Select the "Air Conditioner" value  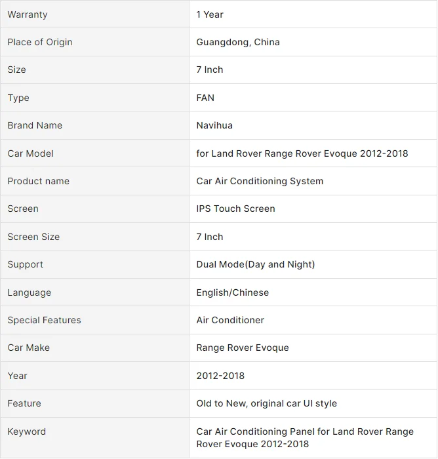pyautogui.click(x=230, y=320)
